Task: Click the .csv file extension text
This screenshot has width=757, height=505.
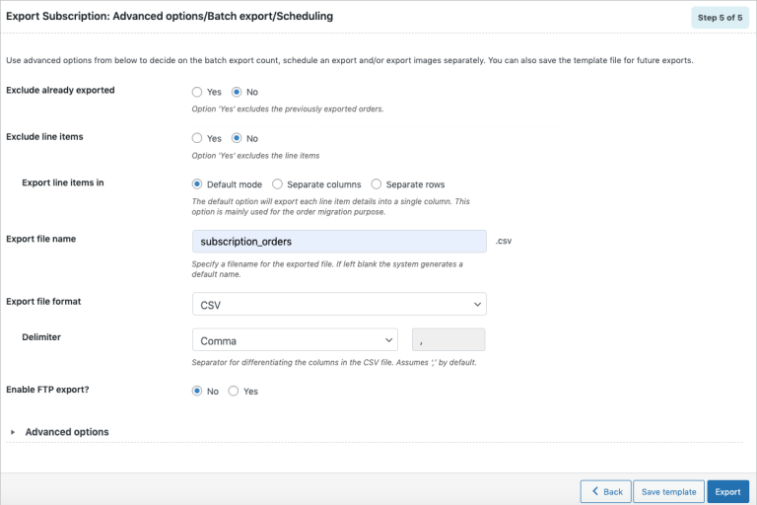Action: pos(503,241)
